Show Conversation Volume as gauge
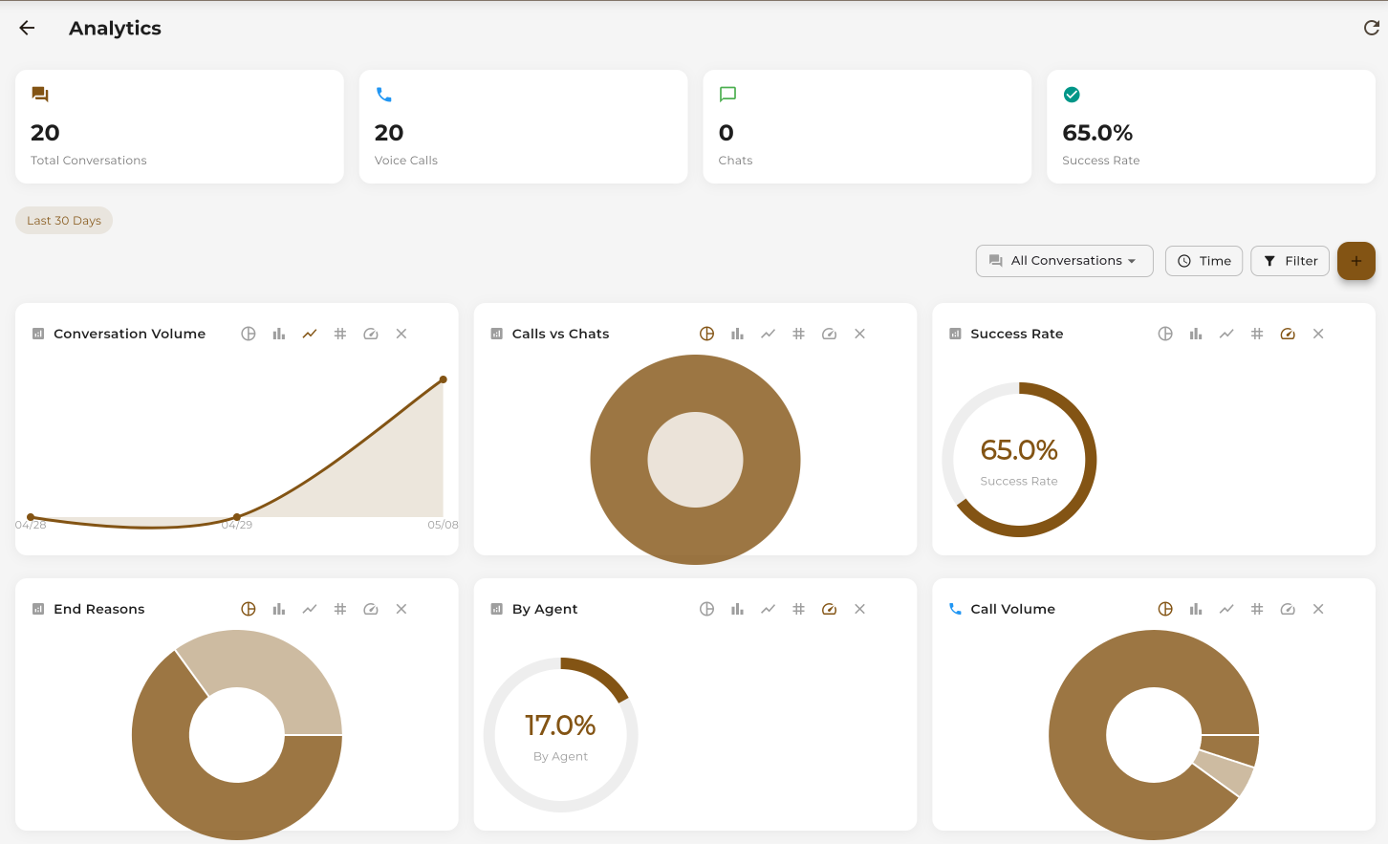The height and width of the screenshot is (844, 1388). point(371,334)
